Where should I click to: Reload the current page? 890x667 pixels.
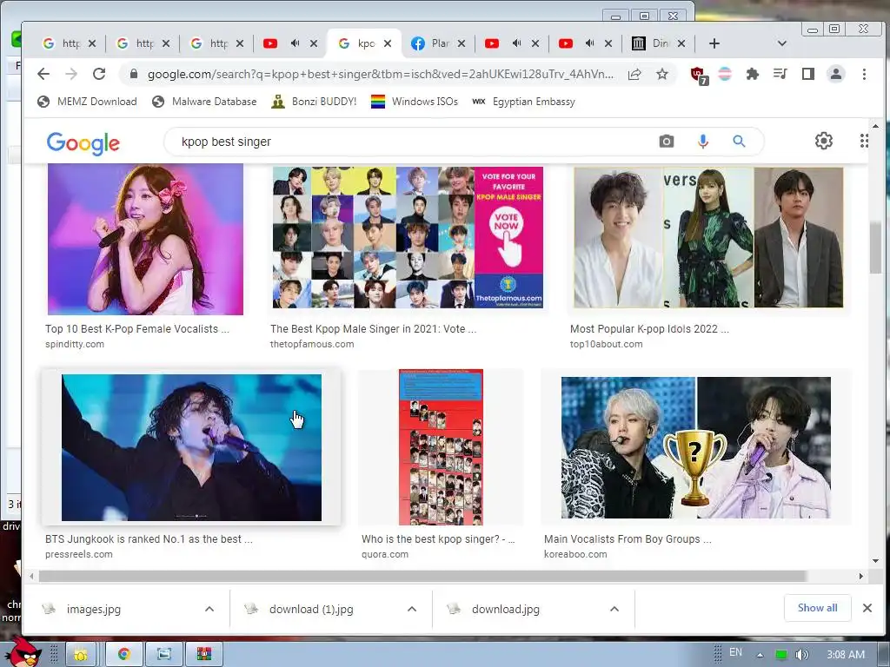click(x=99, y=74)
